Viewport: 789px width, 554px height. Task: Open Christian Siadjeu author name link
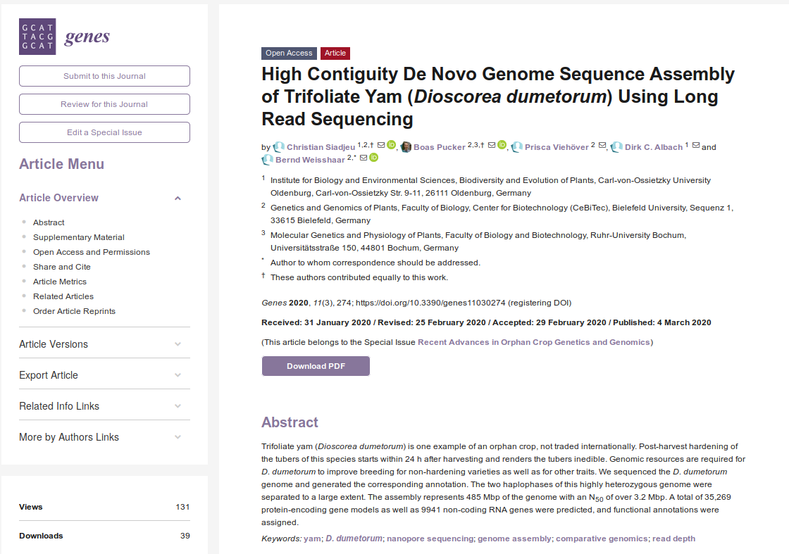(x=321, y=147)
